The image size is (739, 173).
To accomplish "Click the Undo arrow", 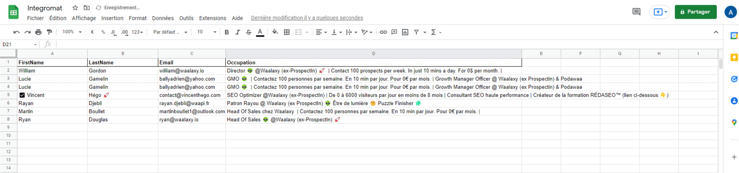I will [x=16, y=32].
